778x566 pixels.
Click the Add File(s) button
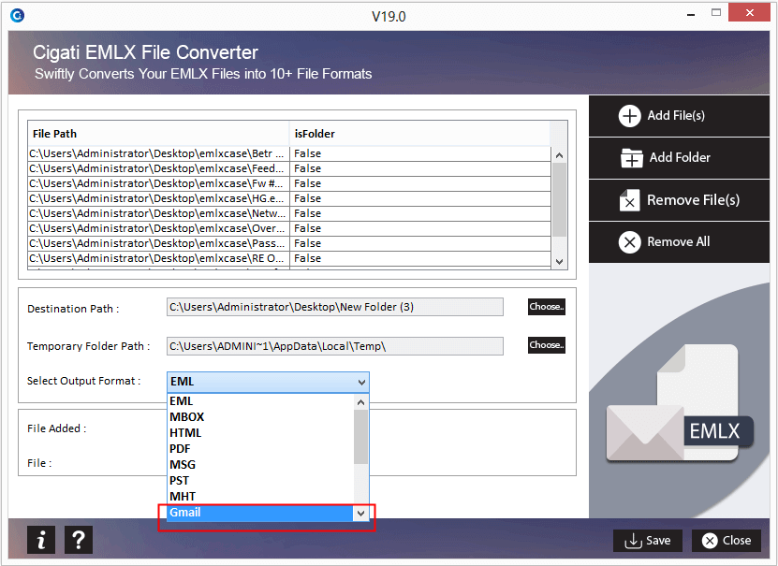click(679, 116)
